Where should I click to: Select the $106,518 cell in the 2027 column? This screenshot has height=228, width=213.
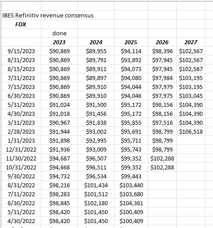(191, 131)
